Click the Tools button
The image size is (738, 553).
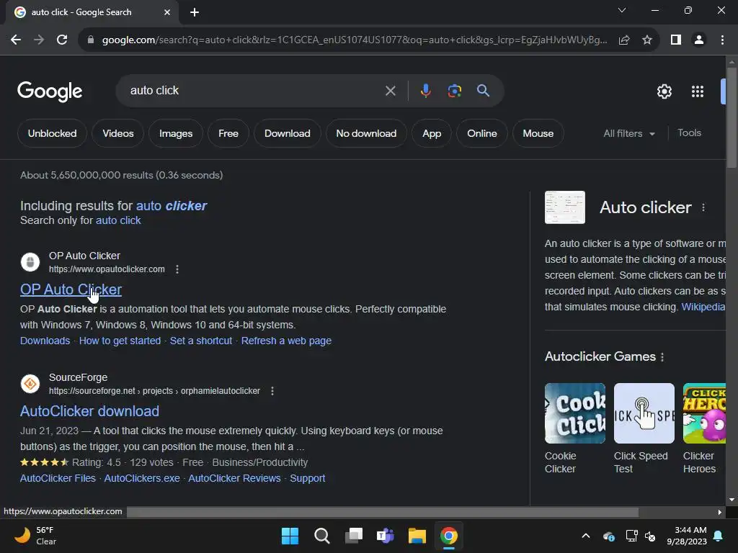point(689,133)
